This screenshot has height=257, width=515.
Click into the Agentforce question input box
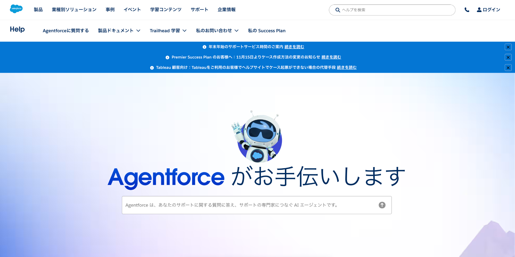257,205
